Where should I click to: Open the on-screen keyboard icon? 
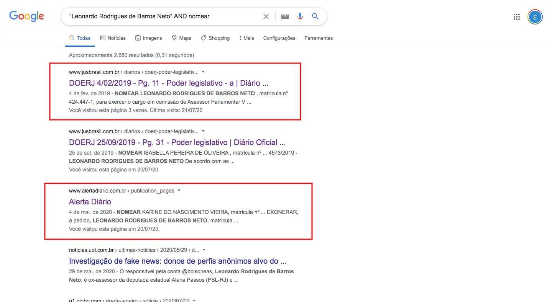click(285, 16)
